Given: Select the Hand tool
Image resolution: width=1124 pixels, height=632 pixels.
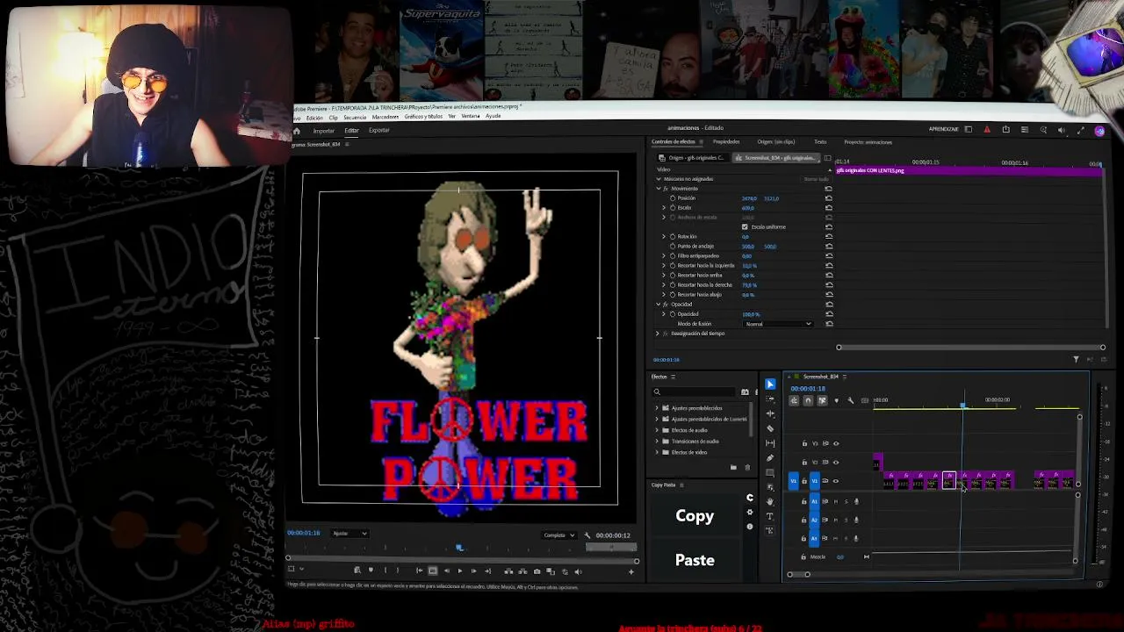Looking at the screenshot, I should pyautogui.click(x=770, y=501).
